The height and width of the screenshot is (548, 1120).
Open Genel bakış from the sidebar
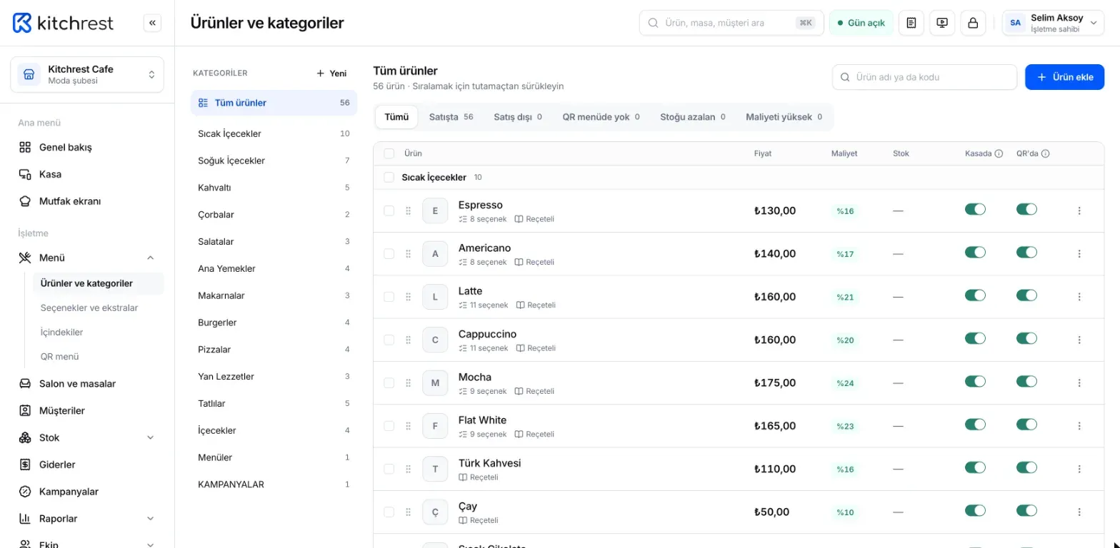87,148
